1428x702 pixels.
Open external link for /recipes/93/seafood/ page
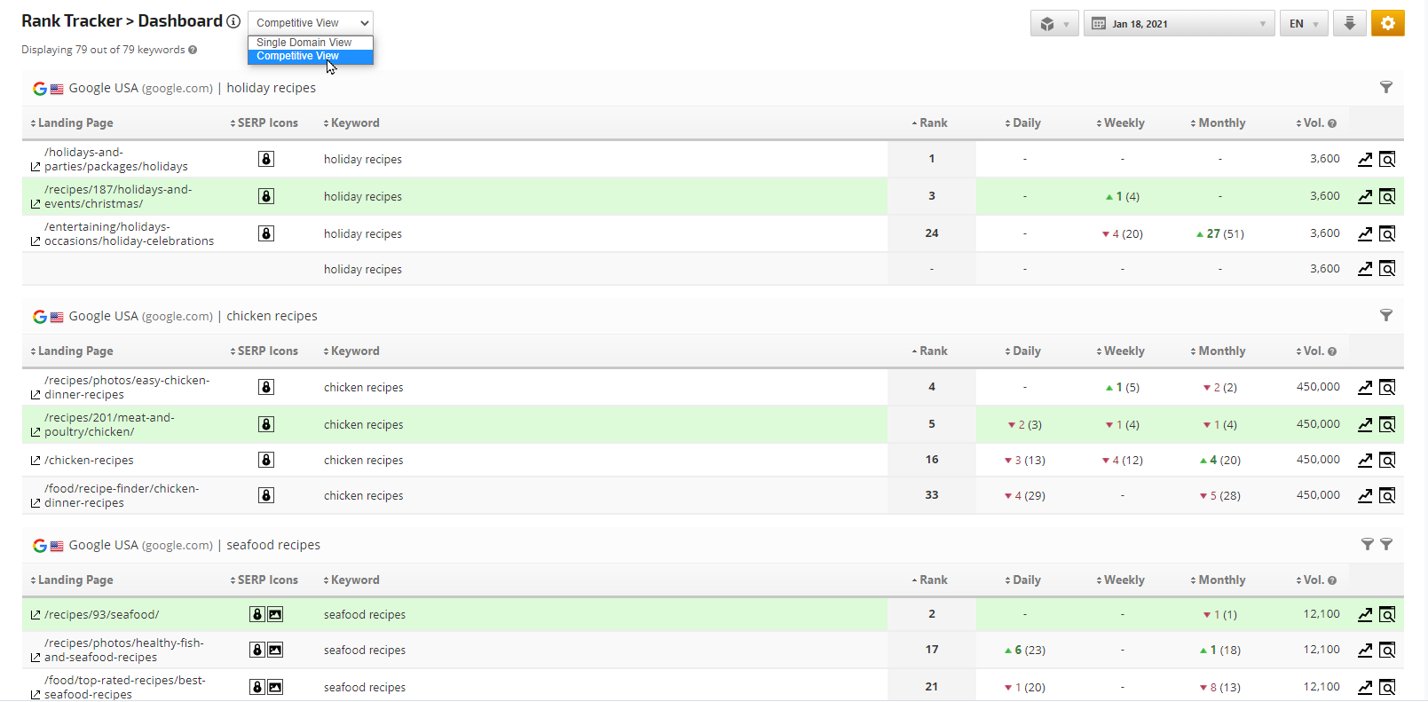36,614
